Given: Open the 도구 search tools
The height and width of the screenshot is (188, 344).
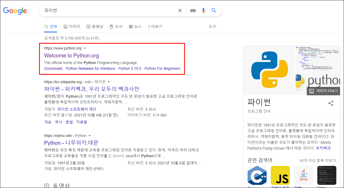Looking at the screenshot, I should pyautogui.click(x=212, y=27).
